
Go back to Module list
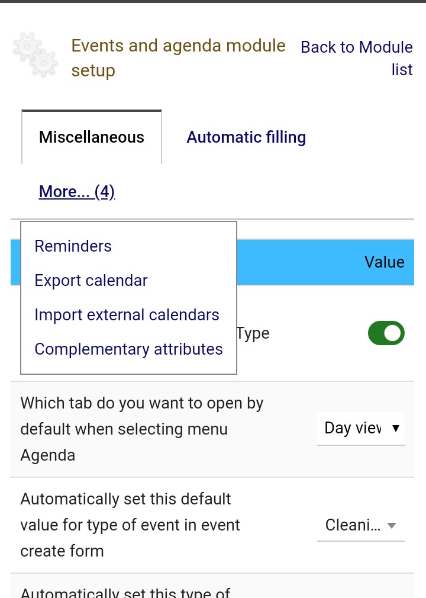[x=357, y=58]
